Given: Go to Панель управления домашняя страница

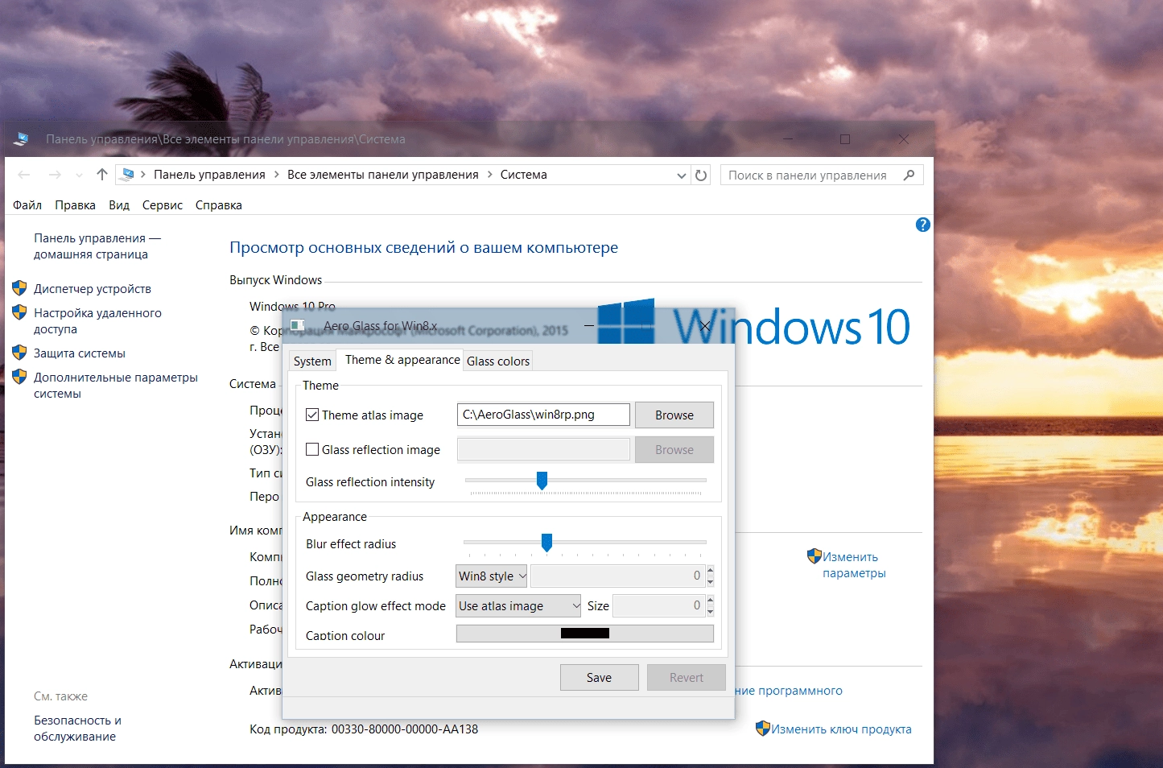Looking at the screenshot, I should tap(97, 246).
